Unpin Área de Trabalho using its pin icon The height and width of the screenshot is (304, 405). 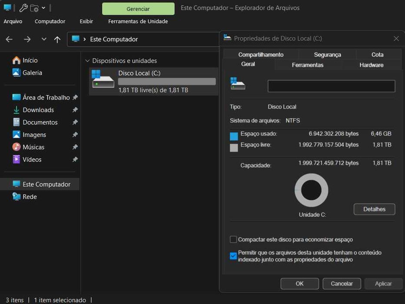[x=75, y=97]
